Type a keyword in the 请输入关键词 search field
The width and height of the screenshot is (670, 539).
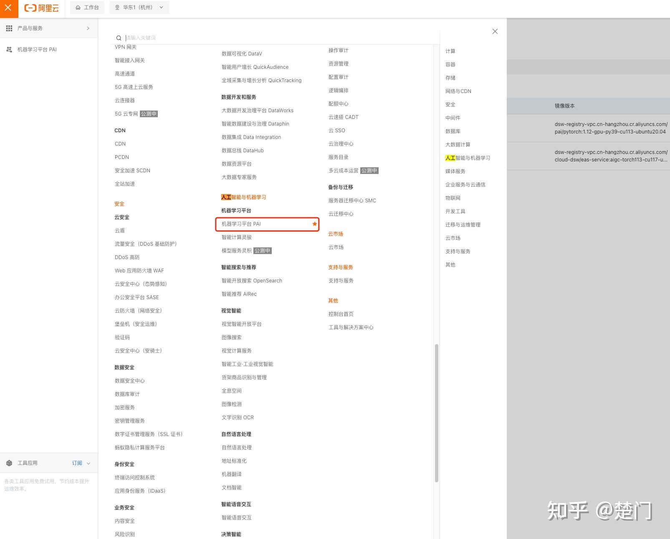click(x=167, y=38)
